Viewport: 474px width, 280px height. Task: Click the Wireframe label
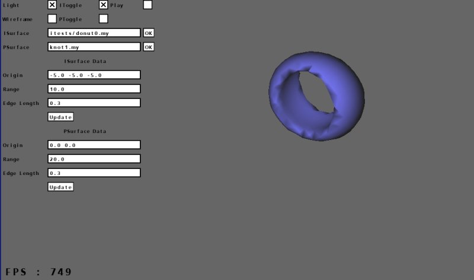point(17,19)
